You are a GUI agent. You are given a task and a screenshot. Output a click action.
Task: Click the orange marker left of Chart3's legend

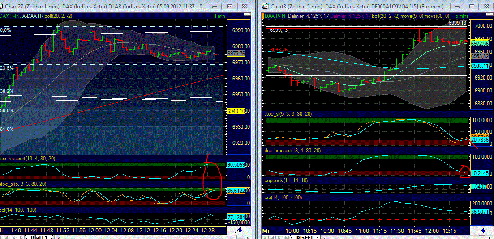pos(263,16)
